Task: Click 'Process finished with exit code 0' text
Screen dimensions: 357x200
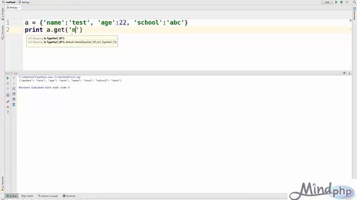Action: [x=44, y=88]
